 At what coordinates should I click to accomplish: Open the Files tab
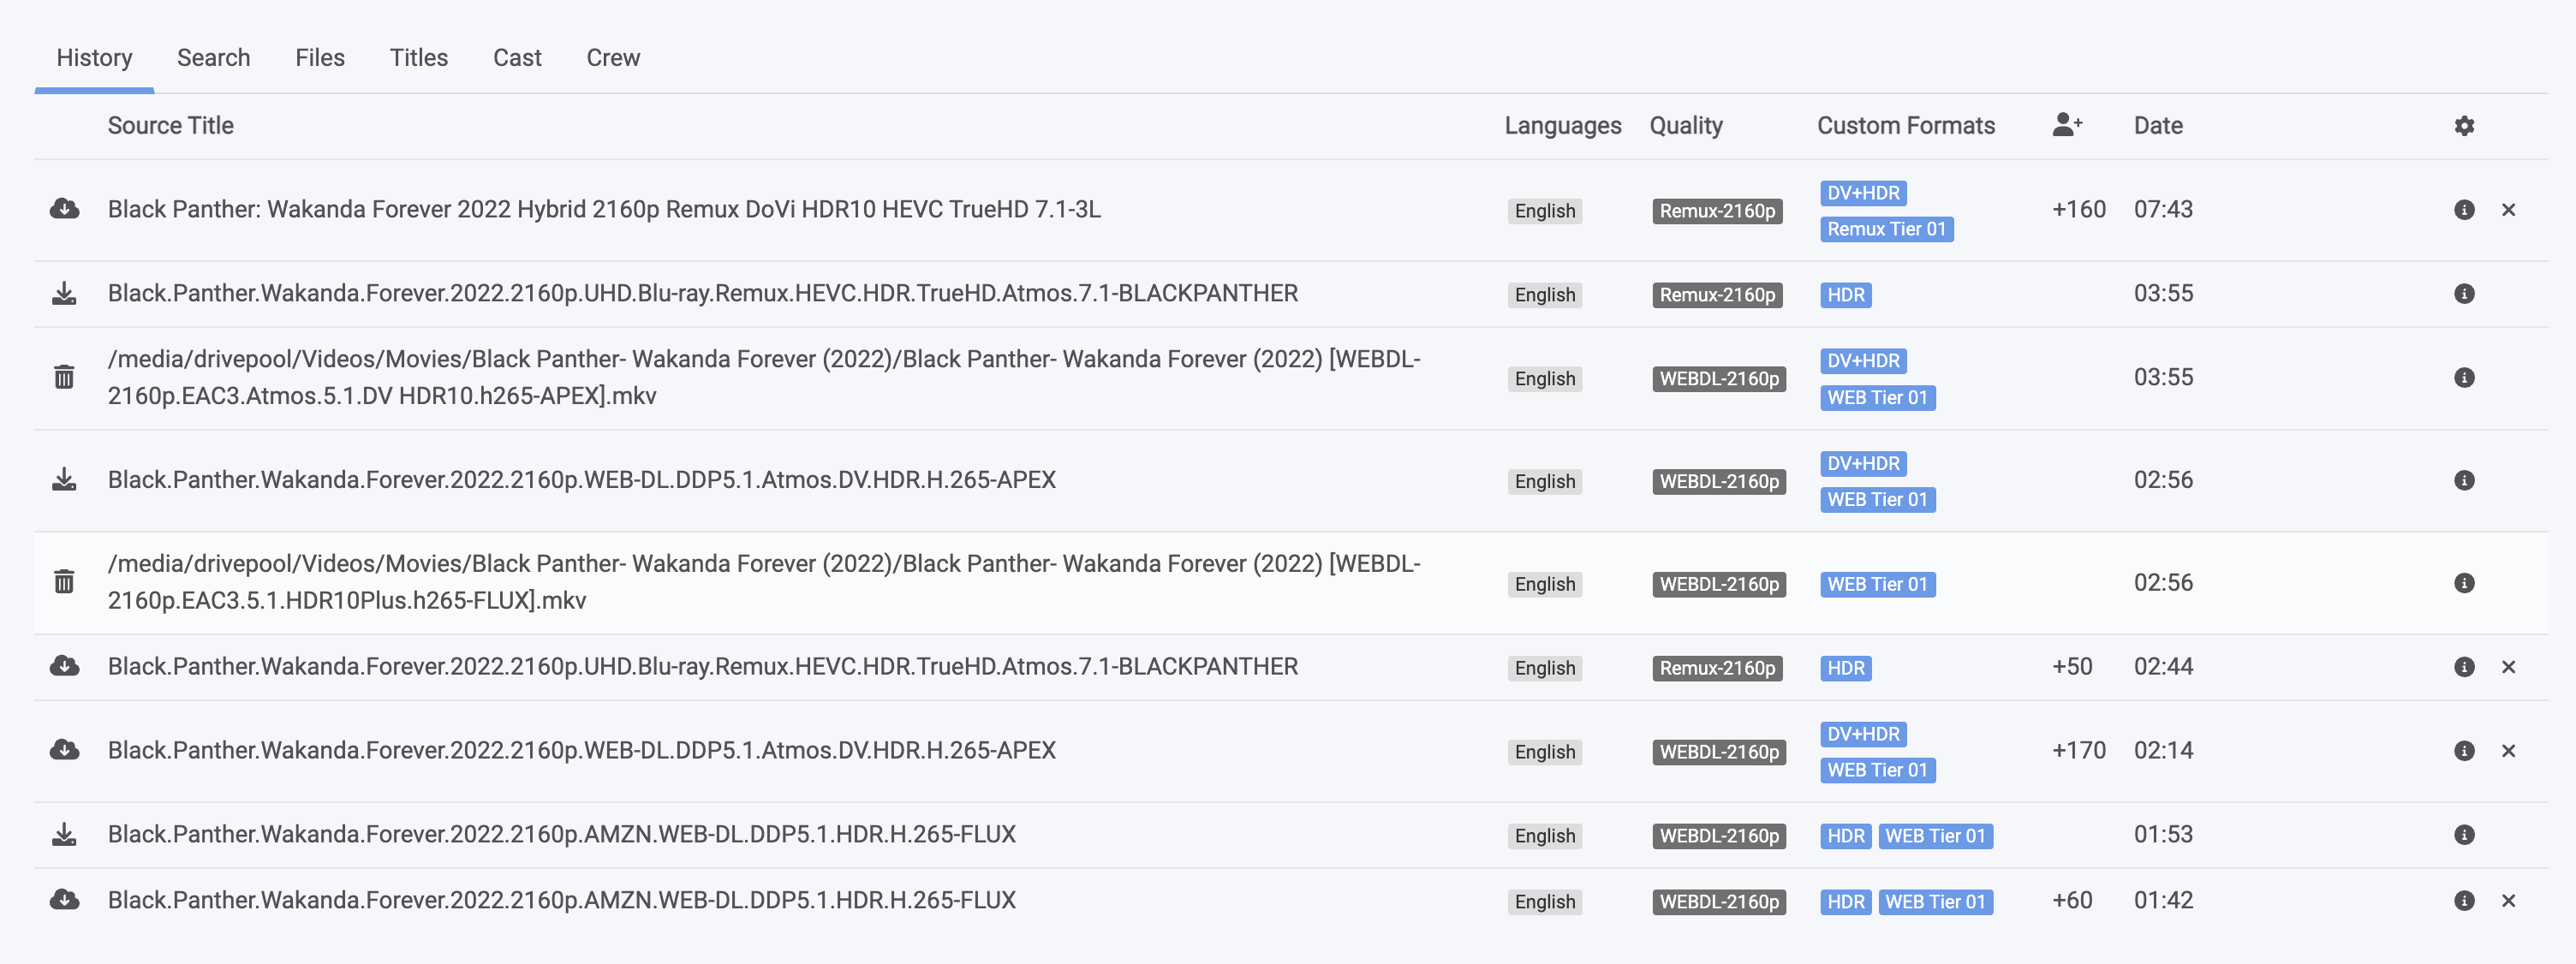click(x=319, y=57)
